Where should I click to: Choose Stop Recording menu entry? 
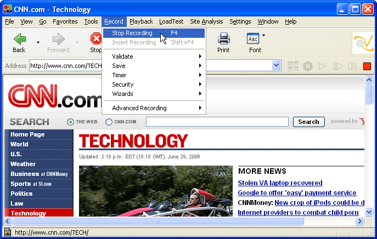point(154,33)
